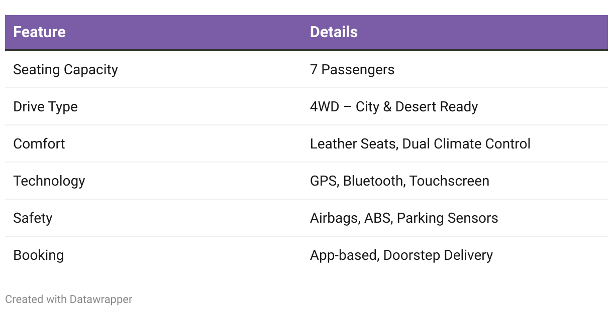This screenshot has width=613, height=311.
Task: Click the word ABS in Safety details
Action: 378,218
